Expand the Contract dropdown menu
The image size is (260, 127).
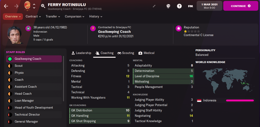[33, 16]
